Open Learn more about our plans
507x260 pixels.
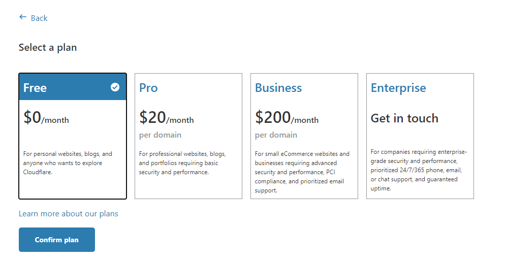(69, 214)
